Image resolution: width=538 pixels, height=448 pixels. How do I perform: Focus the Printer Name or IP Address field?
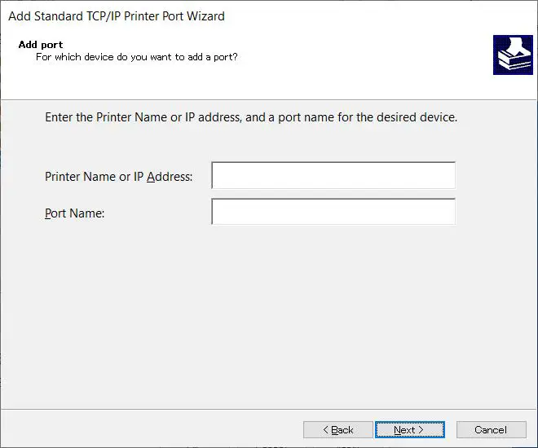(x=333, y=175)
